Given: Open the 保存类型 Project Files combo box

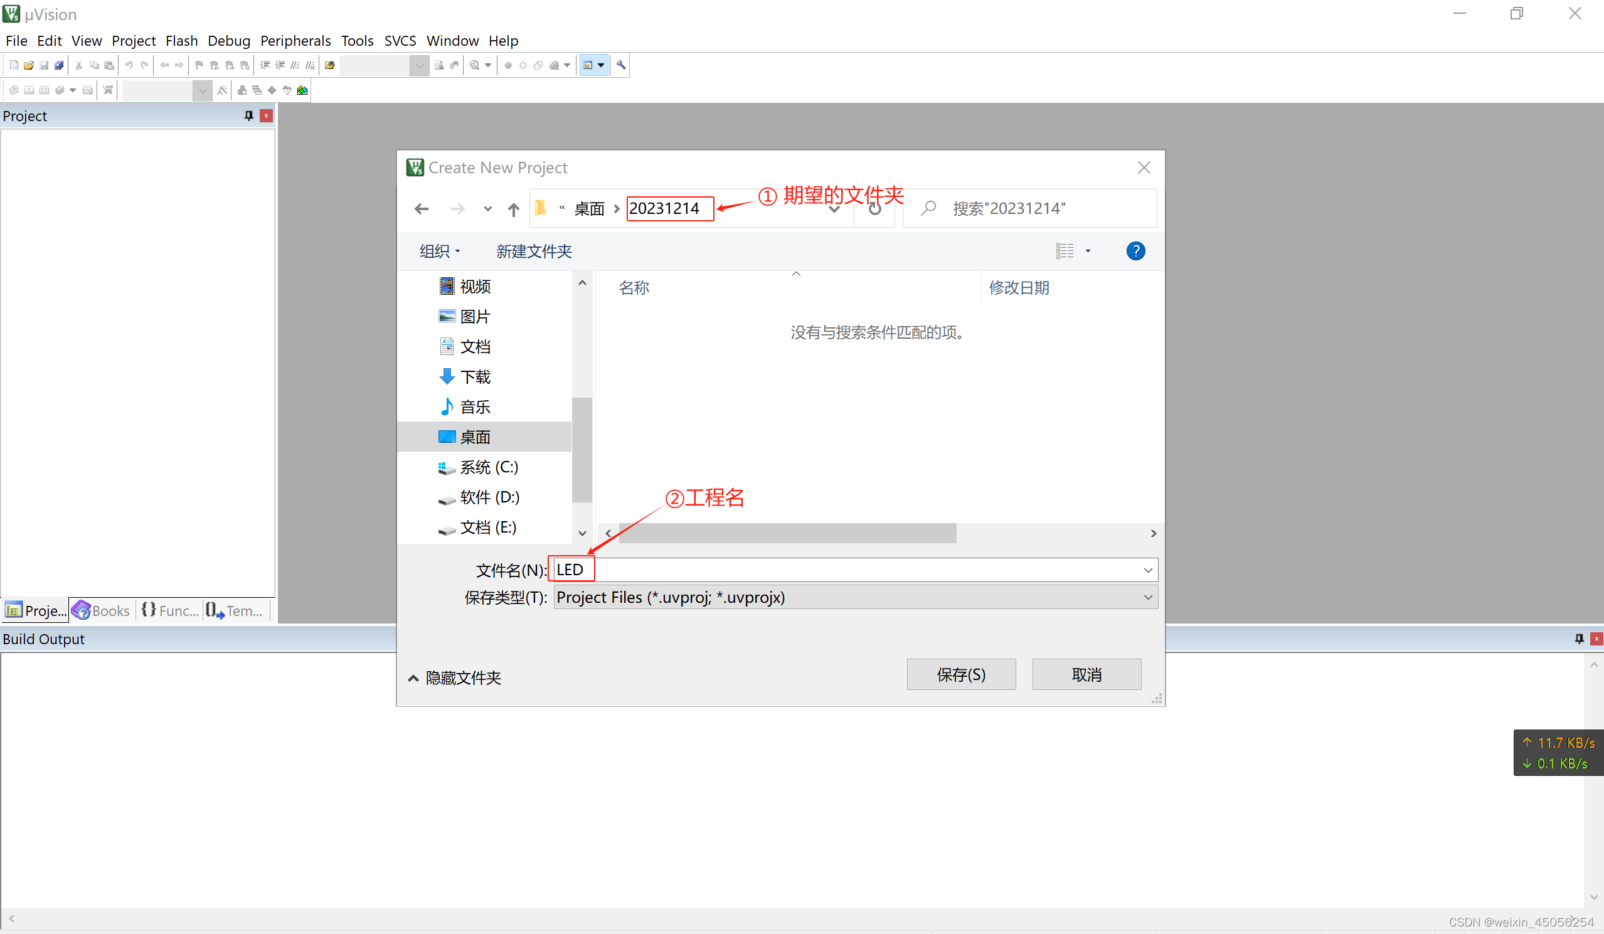Looking at the screenshot, I should tap(856, 597).
